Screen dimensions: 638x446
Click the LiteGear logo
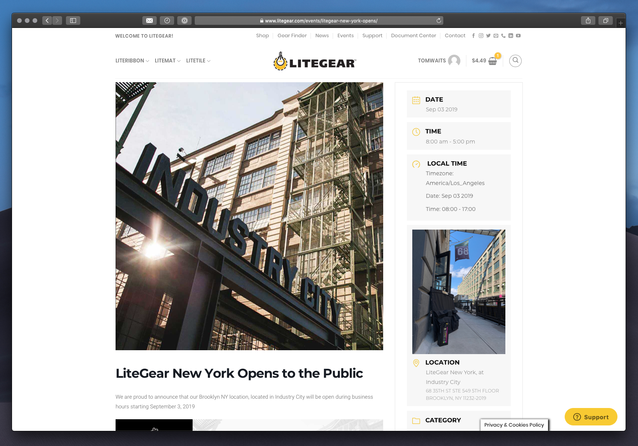(x=315, y=61)
